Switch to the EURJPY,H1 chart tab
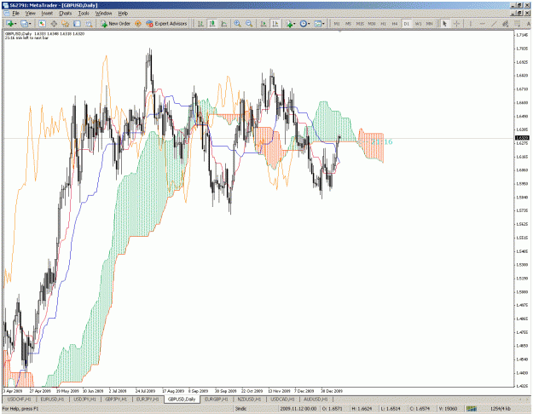The height and width of the screenshot is (414, 533). pyautogui.click(x=148, y=400)
